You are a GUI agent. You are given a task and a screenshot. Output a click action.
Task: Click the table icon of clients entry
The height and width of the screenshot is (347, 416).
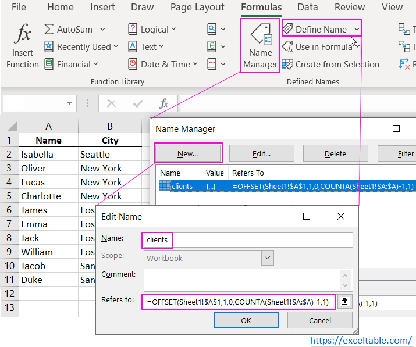[164, 186]
